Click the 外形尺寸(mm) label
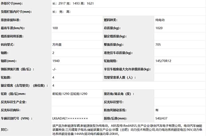206x136 pixels. click(12, 4)
